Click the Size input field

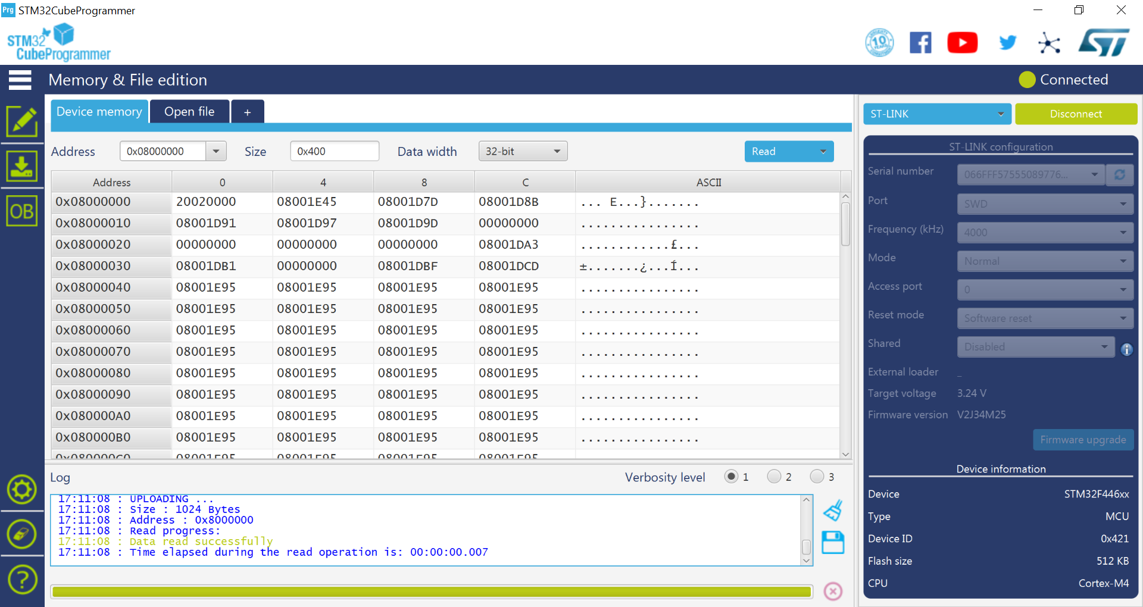(x=335, y=151)
